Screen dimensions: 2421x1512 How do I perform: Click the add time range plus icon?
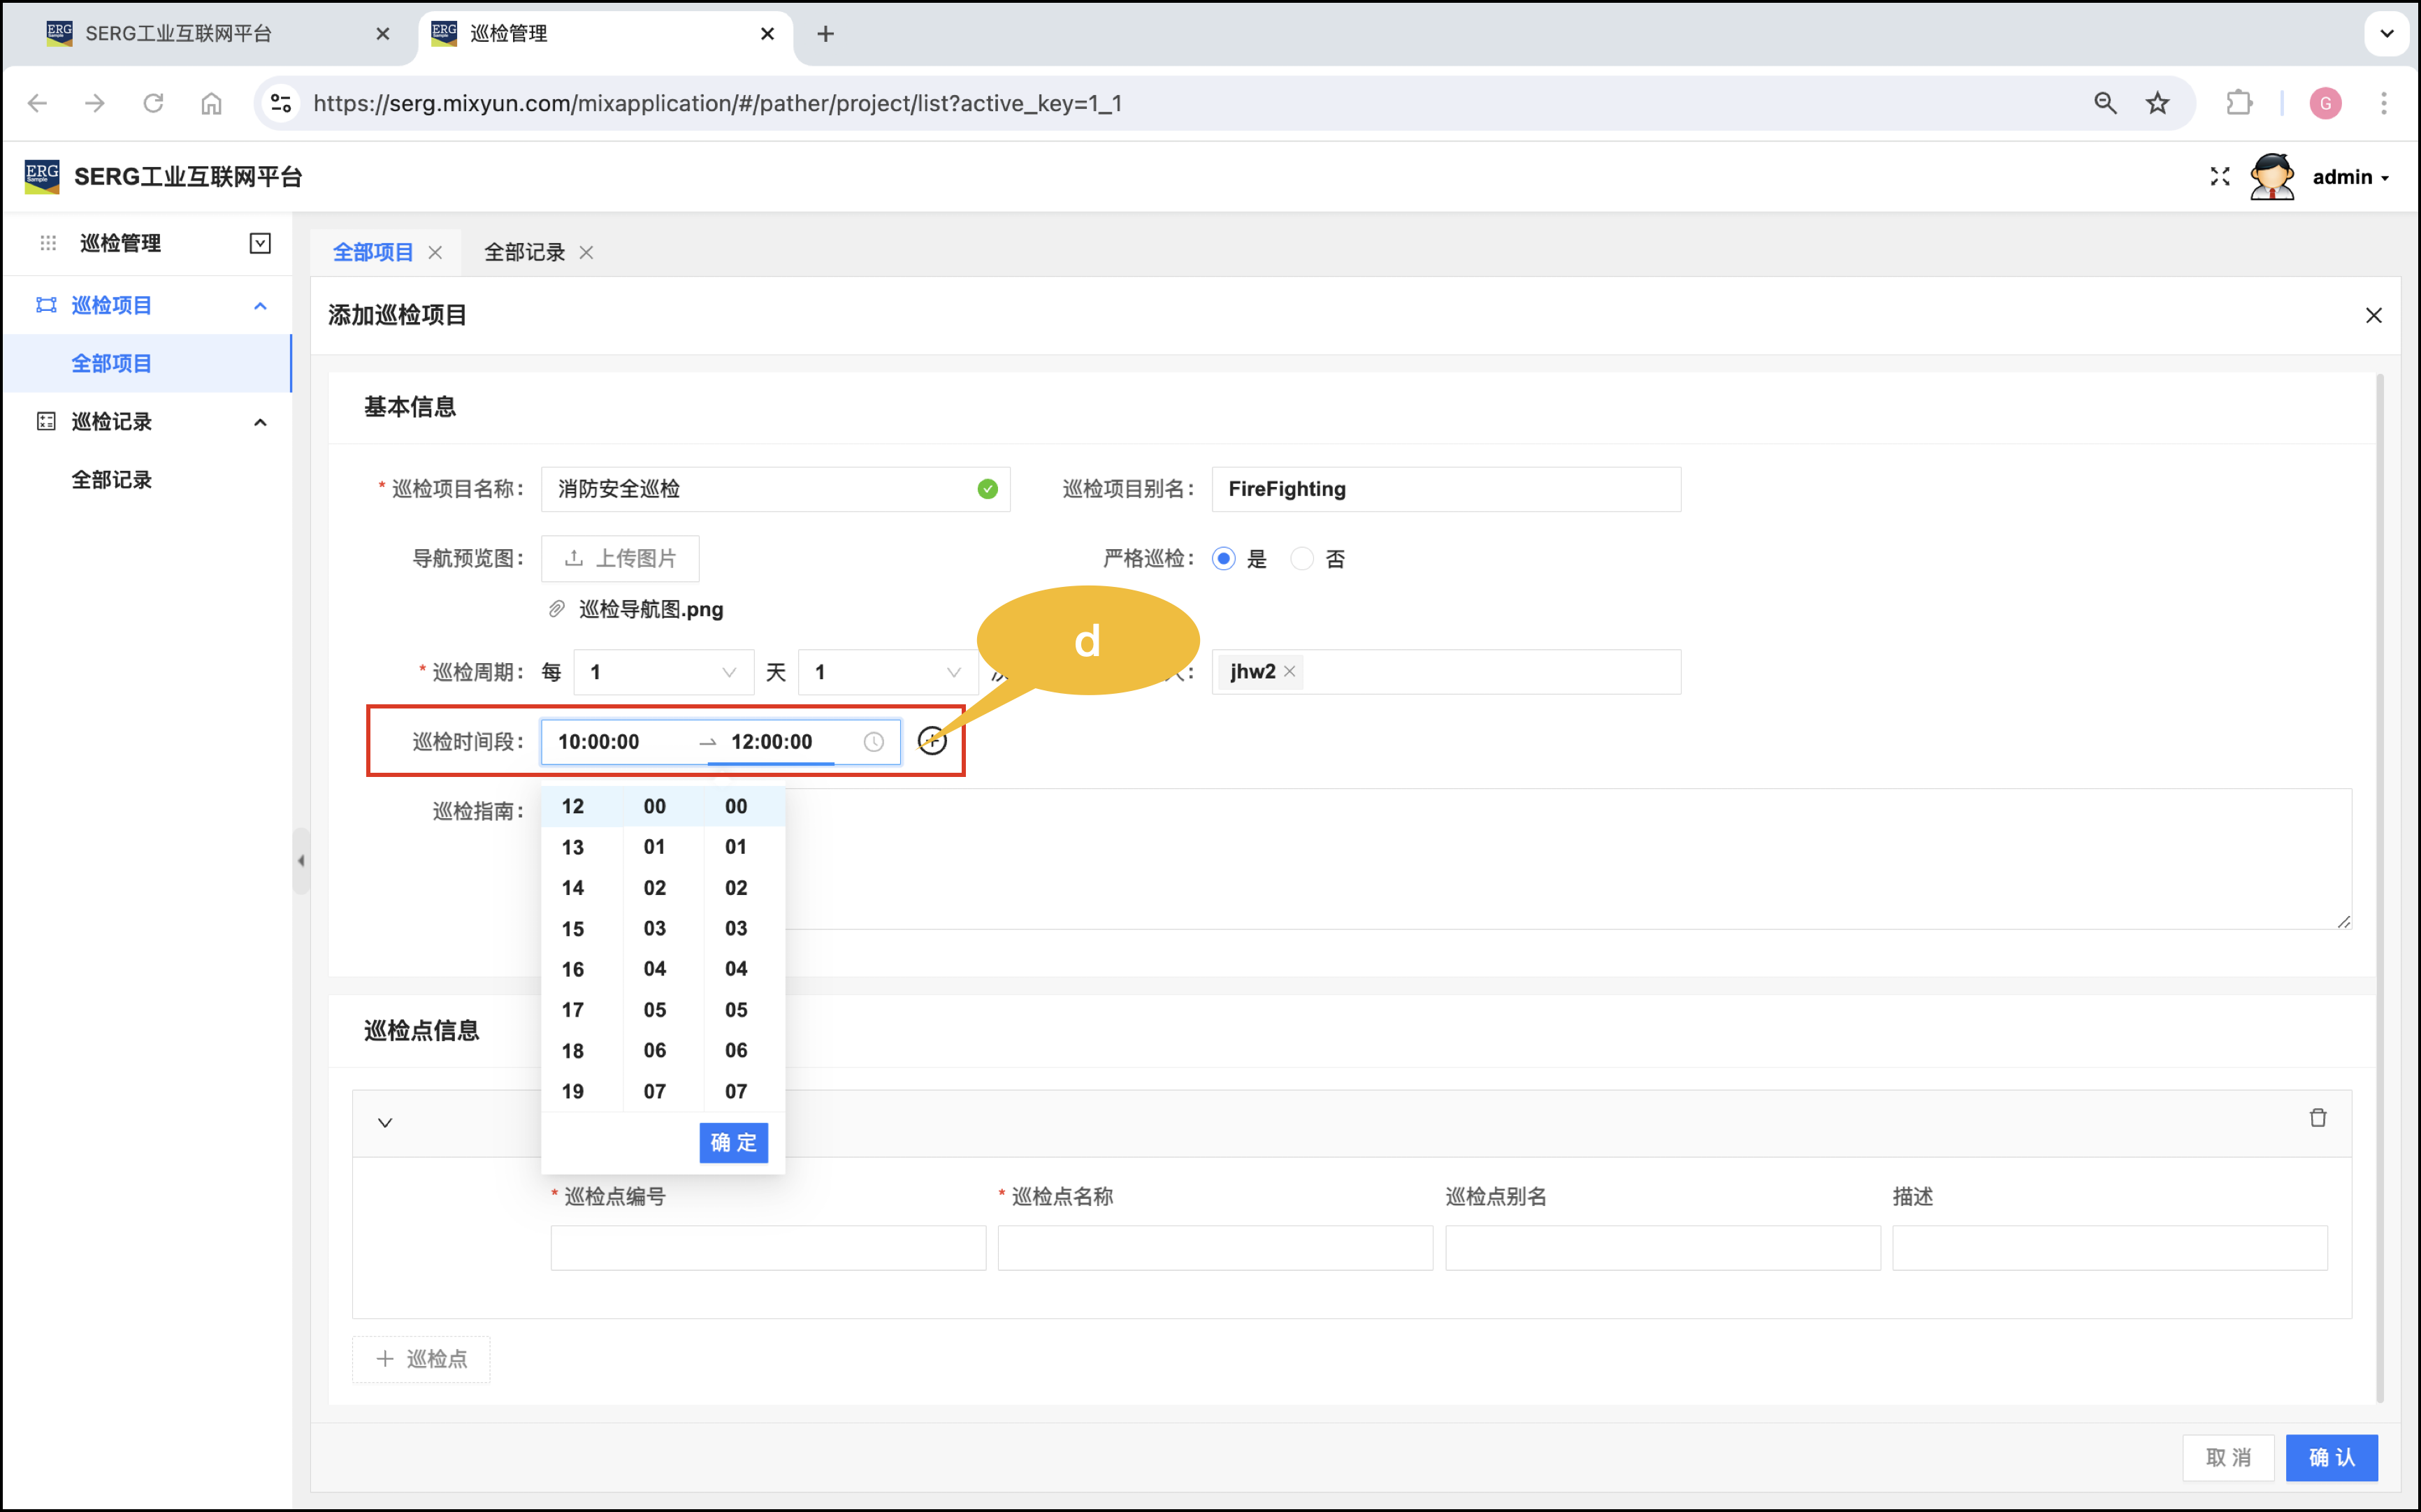(x=931, y=741)
